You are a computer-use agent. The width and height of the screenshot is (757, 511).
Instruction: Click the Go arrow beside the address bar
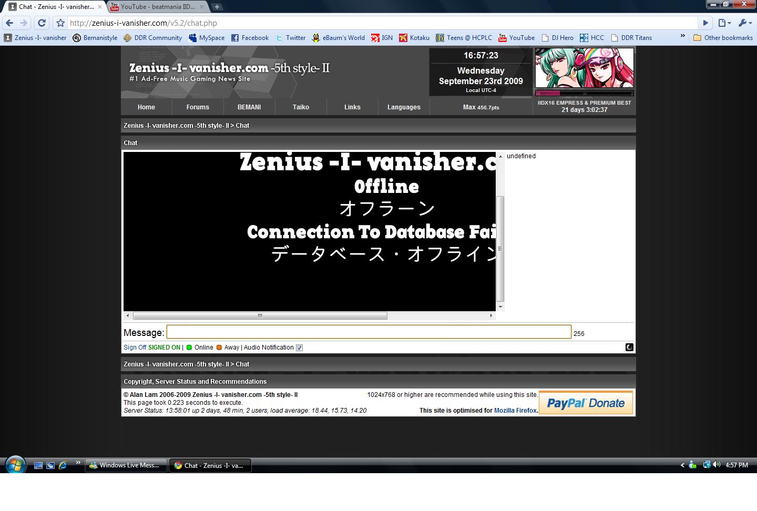point(705,23)
